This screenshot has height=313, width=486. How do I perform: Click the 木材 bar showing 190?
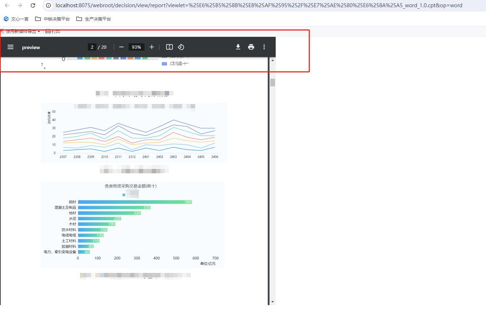97,224
